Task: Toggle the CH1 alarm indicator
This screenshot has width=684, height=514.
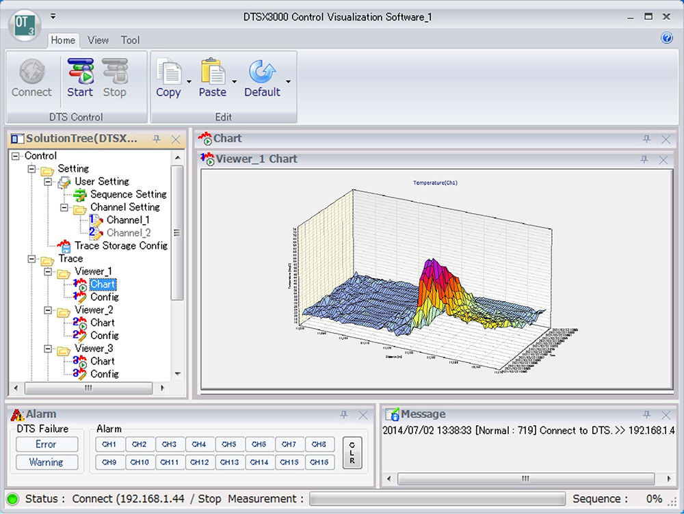Action: (x=109, y=444)
